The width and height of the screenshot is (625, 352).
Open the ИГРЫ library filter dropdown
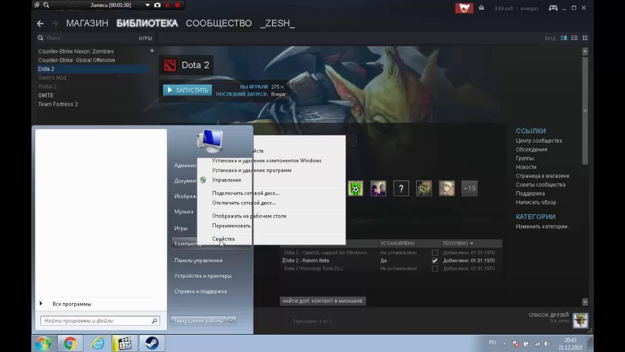tap(145, 38)
